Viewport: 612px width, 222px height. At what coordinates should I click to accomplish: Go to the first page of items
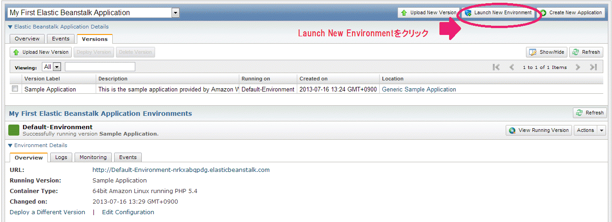pyautogui.click(x=496, y=68)
